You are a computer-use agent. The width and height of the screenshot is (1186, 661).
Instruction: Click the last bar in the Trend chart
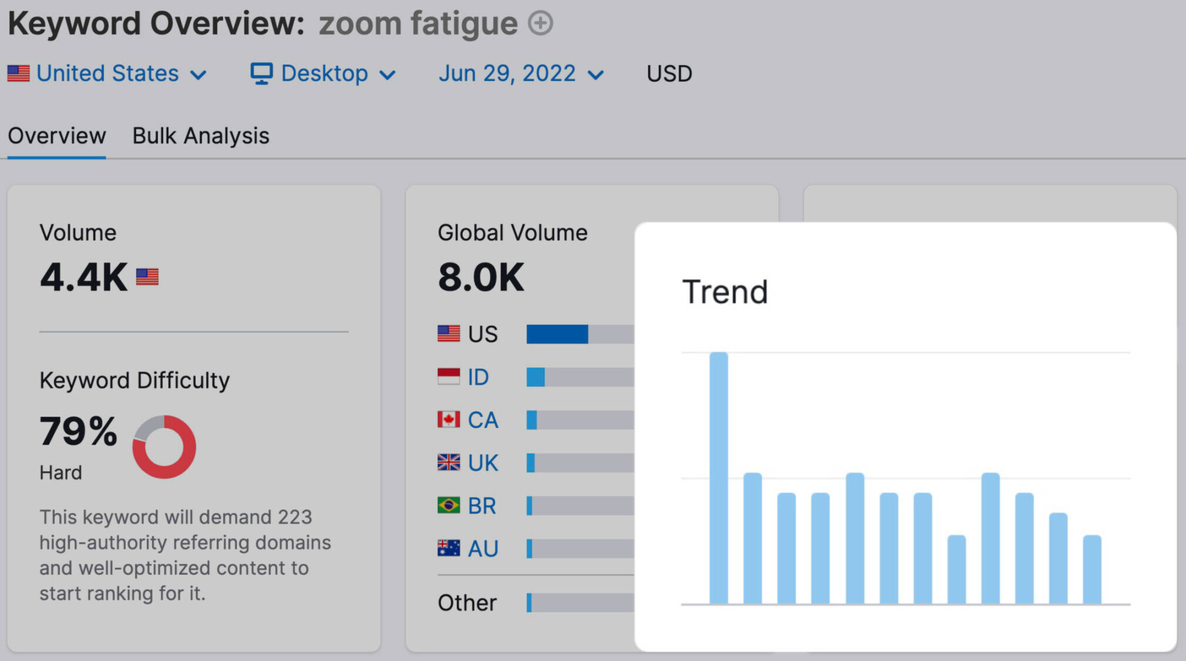[1092, 569]
